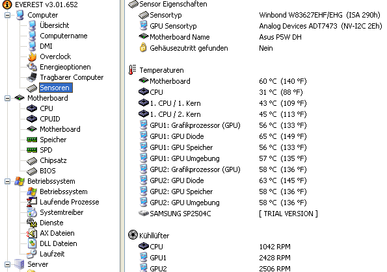This screenshot has height=272, width=387.
Task: Click the Windows flag icon beside Betriebssystem
Action: click(x=20, y=181)
